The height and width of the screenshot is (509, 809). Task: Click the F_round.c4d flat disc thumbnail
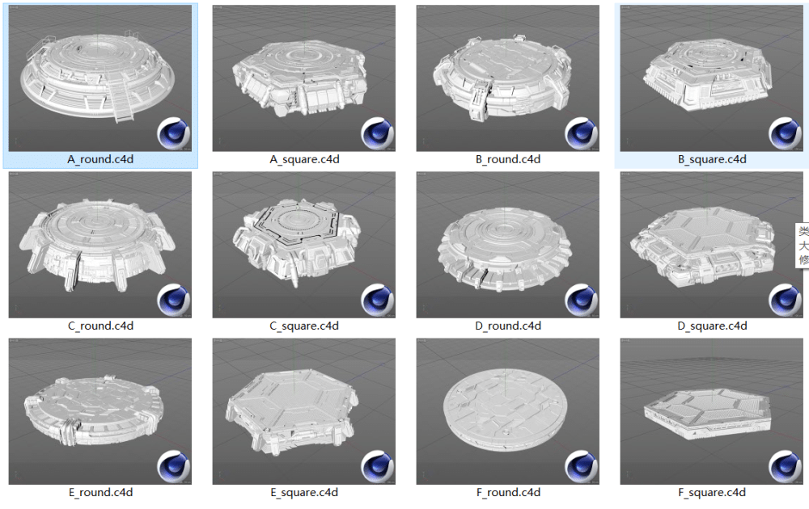508,411
